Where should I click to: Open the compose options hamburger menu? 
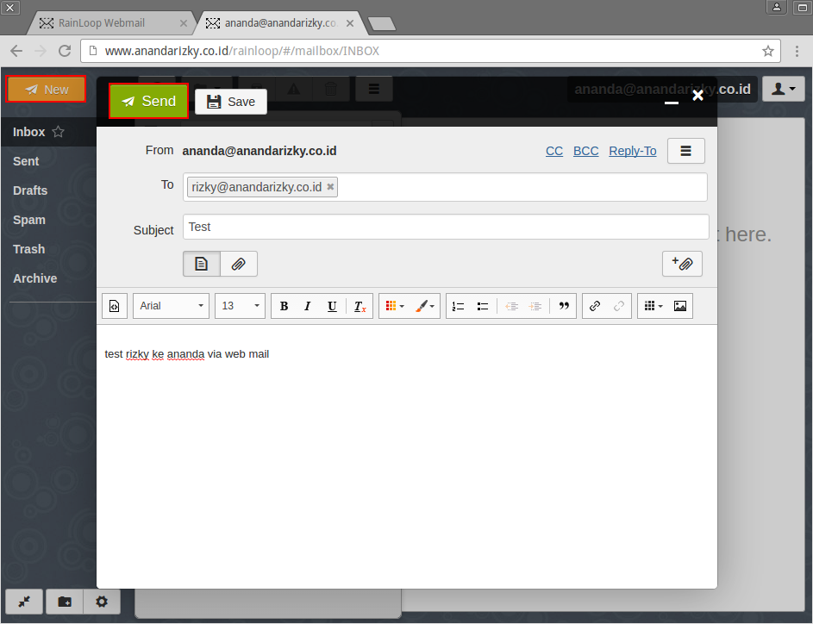[686, 151]
